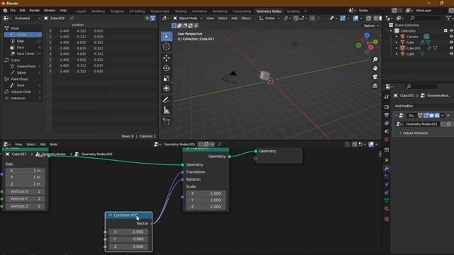Toggle Camera visibility eye in outliner
The height and width of the screenshot is (255, 454).
point(451,36)
